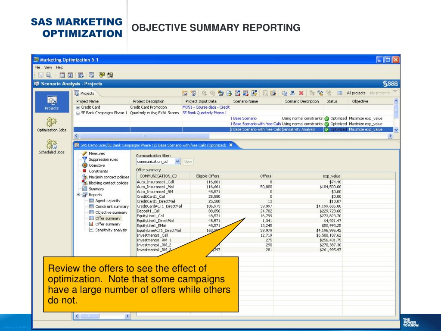
Task: Open the Projects view in the sidebar
Action: (x=52, y=102)
